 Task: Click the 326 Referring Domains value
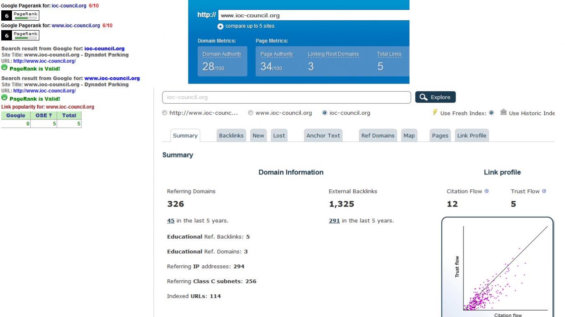176,204
